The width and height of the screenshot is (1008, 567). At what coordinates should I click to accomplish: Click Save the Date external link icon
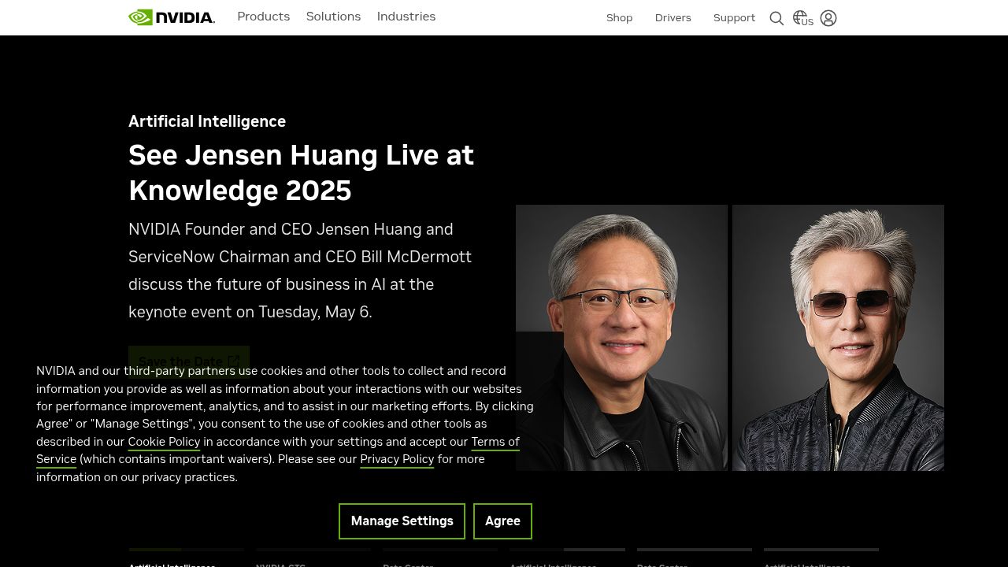pos(233,361)
